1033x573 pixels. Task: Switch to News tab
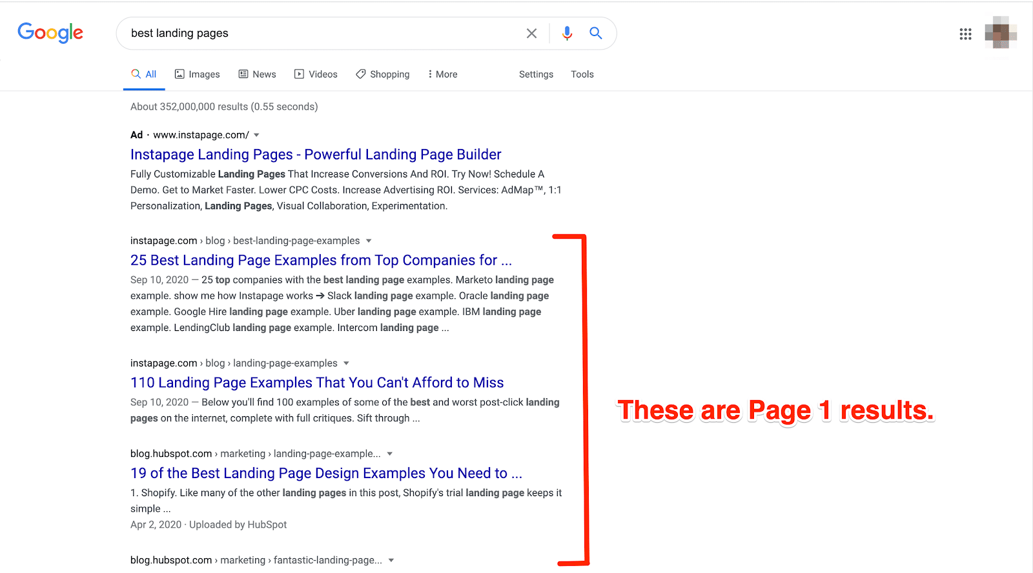point(257,74)
